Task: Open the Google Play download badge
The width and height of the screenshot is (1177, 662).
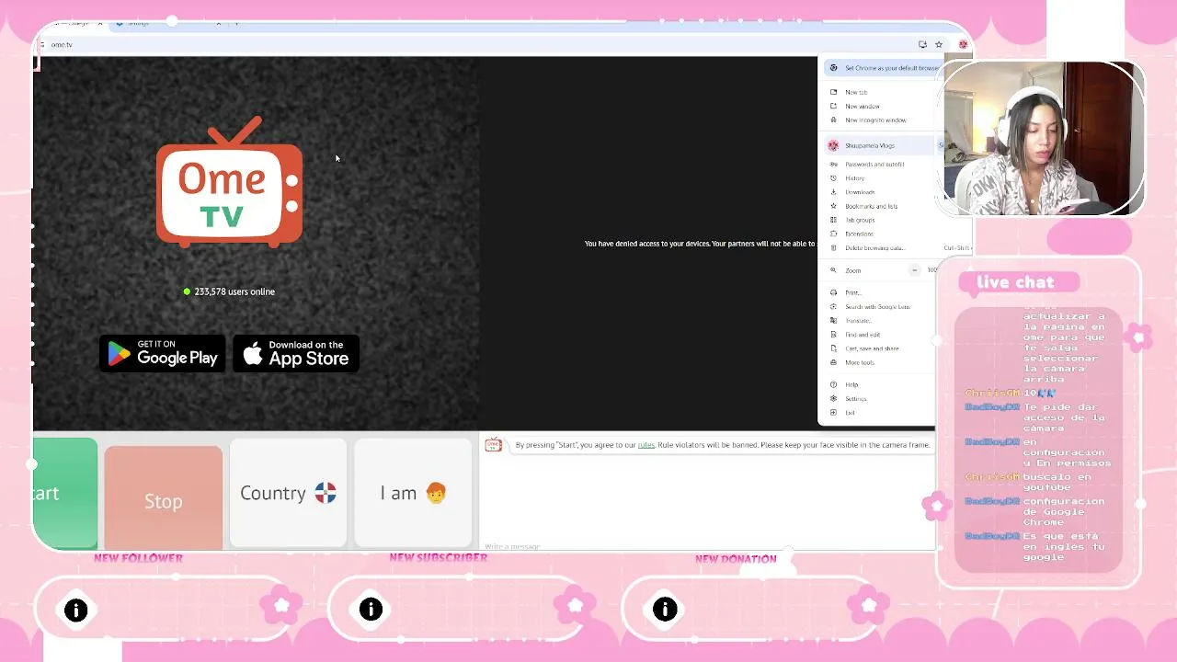Action: tap(162, 354)
